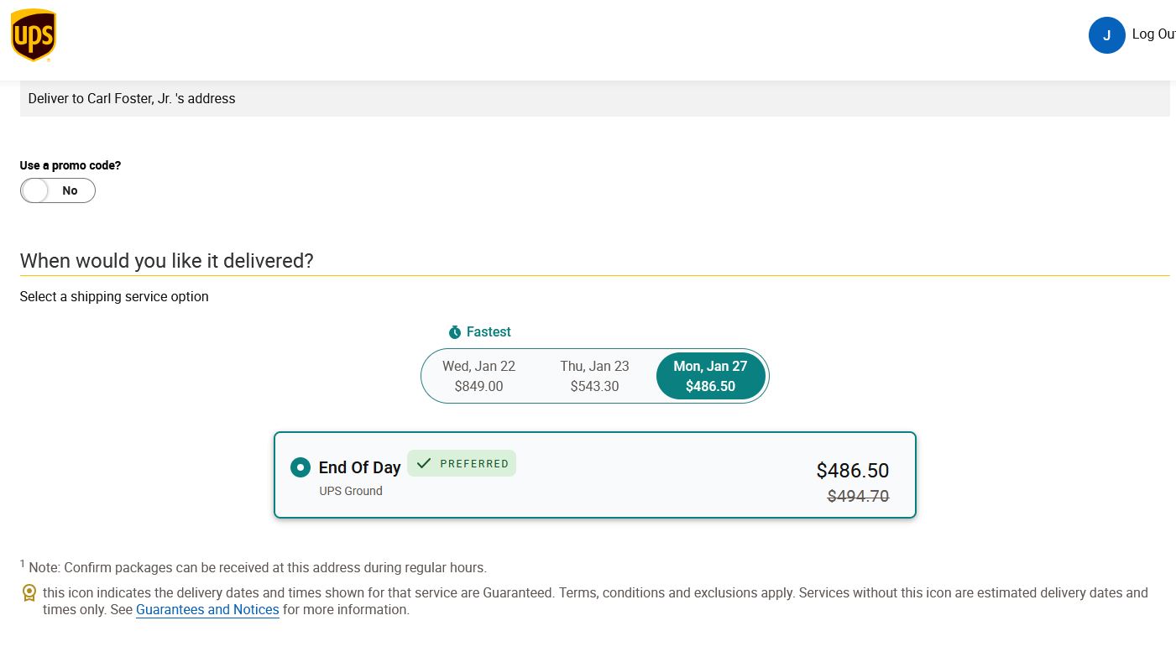Click the $486.50 discounted price

tap(852, 471)
